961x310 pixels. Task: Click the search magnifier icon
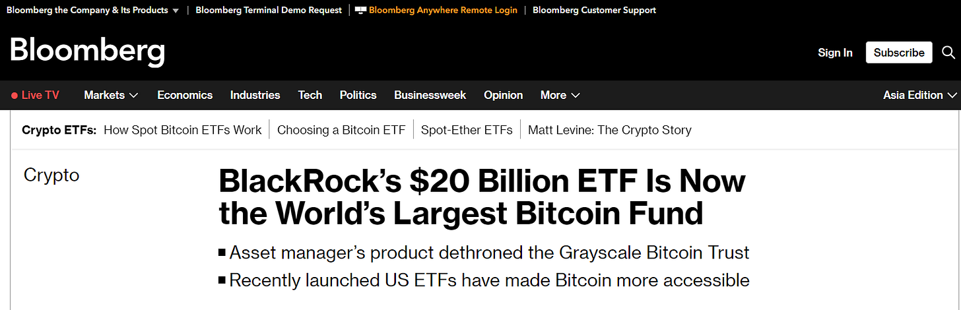(x=948, y=52)
